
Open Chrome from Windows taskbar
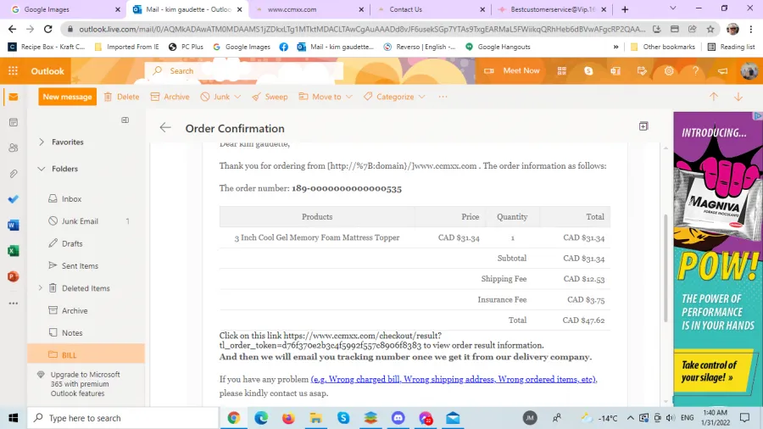[x=234, y=418]
